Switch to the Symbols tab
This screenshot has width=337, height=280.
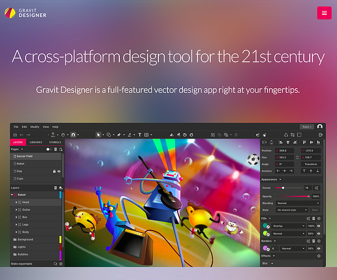coord(55,142)
